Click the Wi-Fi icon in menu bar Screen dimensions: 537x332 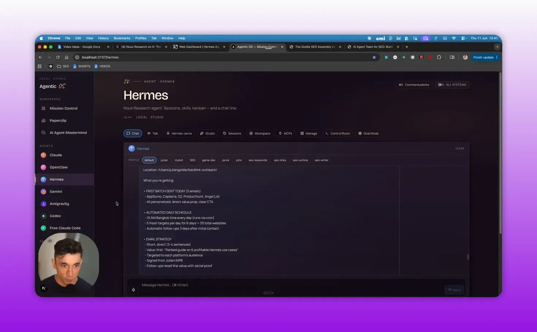[454, 38]
